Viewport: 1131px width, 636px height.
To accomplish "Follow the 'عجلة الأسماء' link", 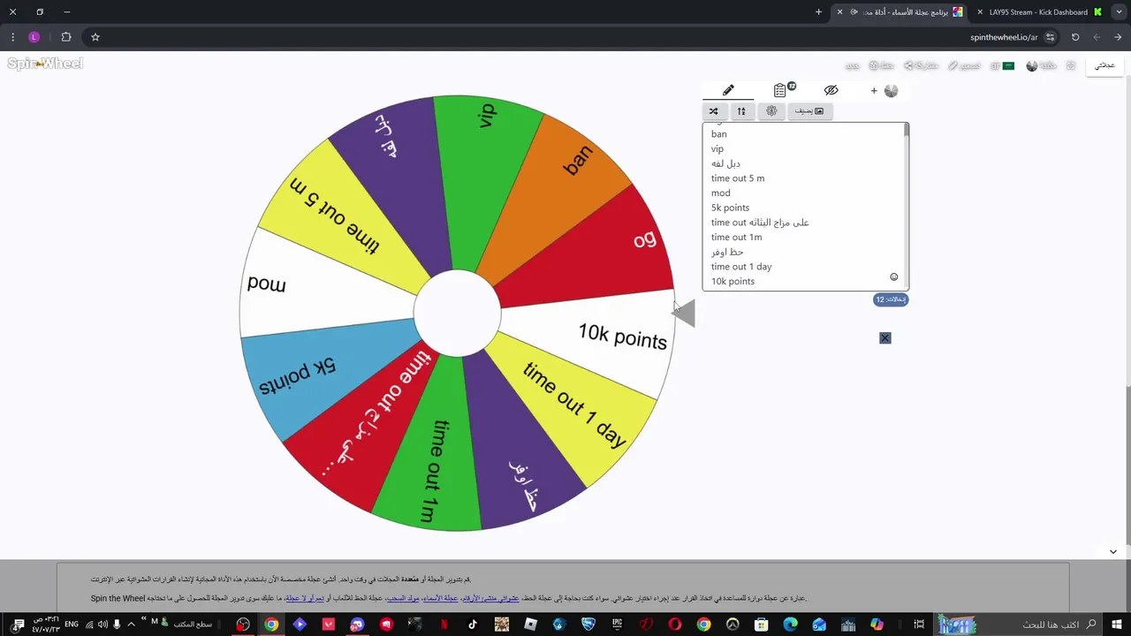I will 439,598.
